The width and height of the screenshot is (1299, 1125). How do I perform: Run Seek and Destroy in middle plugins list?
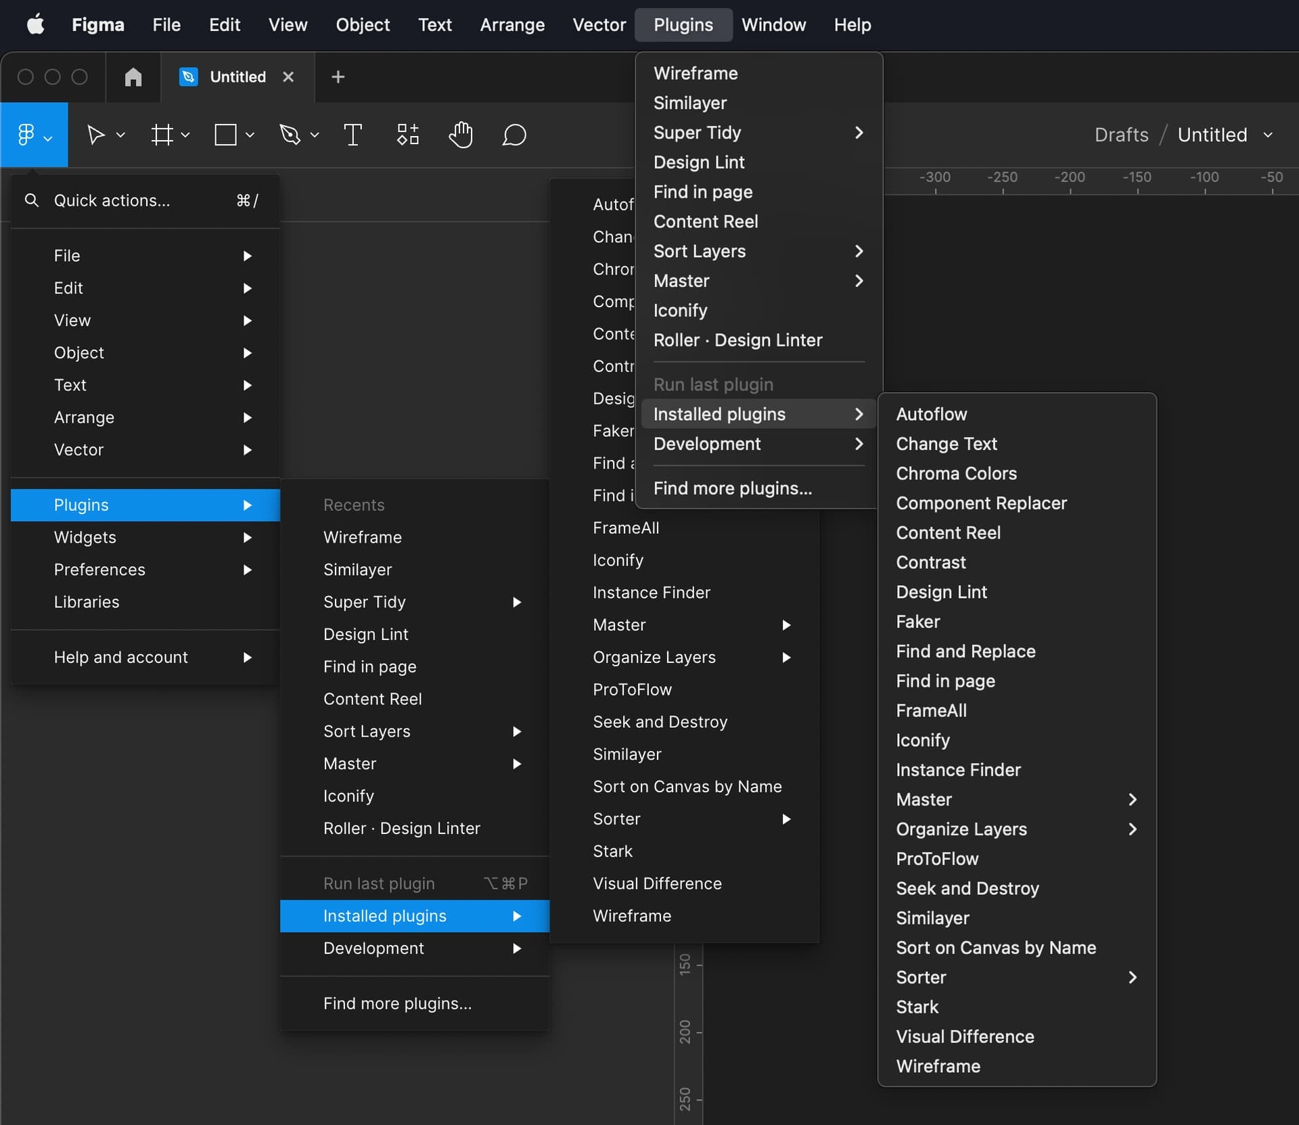[685, 722]
